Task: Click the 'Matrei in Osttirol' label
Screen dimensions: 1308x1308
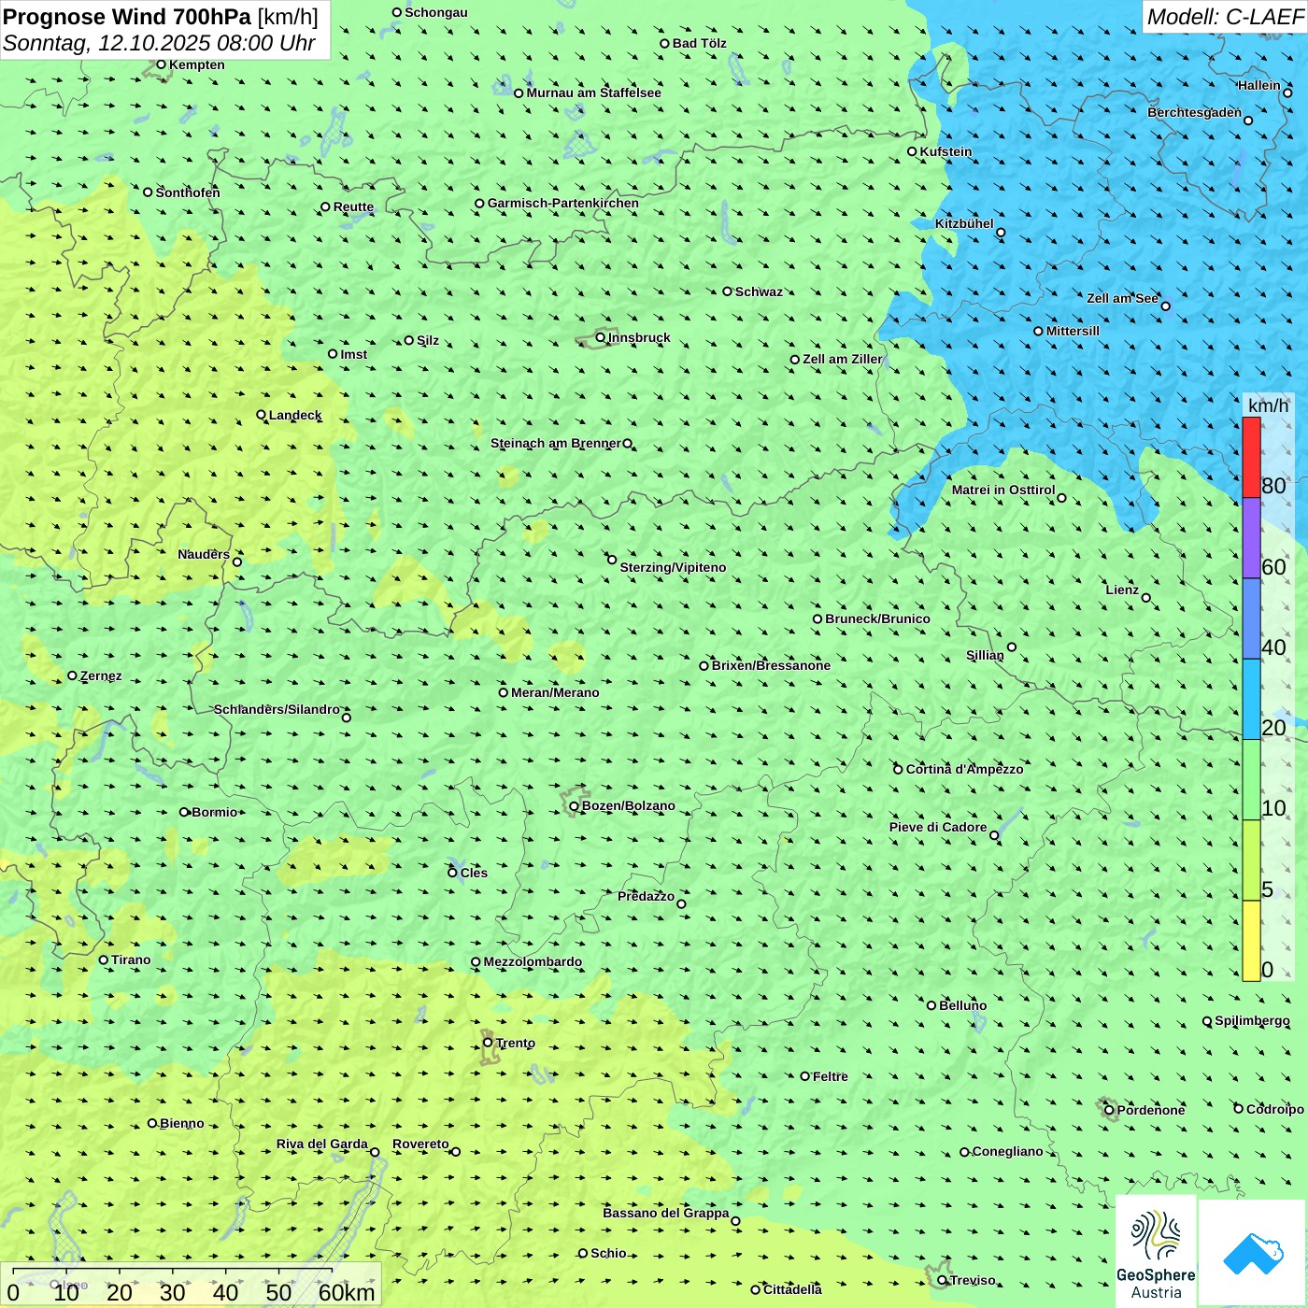Action: [1003, 490]
